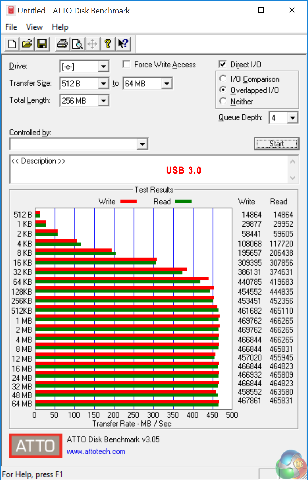
Task: Click the four-arrow move toolbar icon
Action: click(x=92, y=43)
